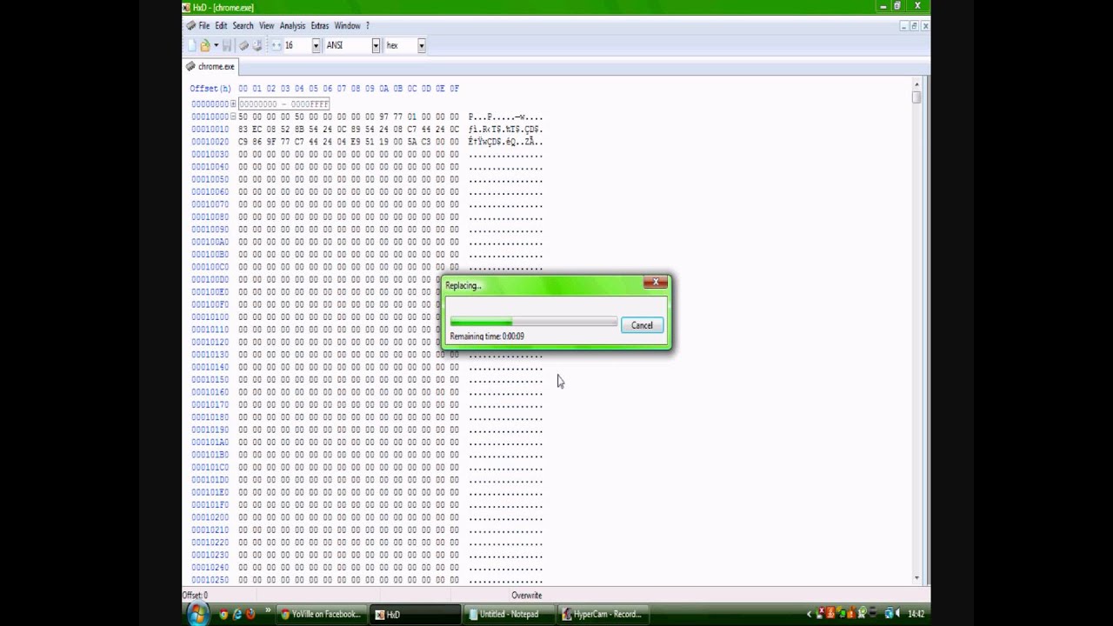
Task: Create a new file via toolbar icon
Action: 191,45
